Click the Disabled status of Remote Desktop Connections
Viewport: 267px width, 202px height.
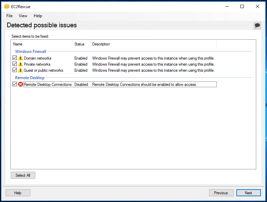click(81, 85)
